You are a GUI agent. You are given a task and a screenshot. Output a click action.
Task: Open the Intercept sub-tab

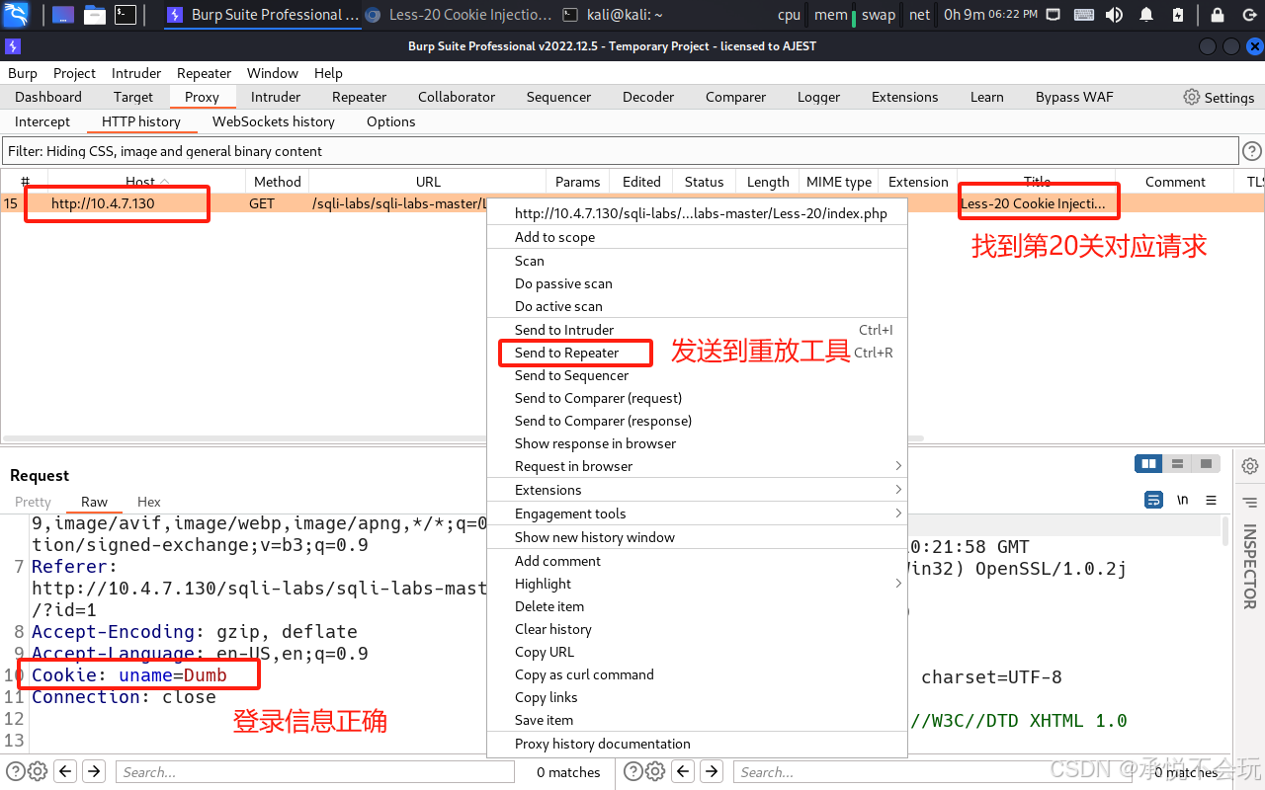42,121
